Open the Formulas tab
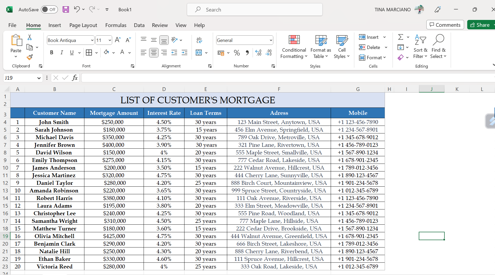Image resolution: width=495 pixels, height=275 pixels. (x=116, y=25)
